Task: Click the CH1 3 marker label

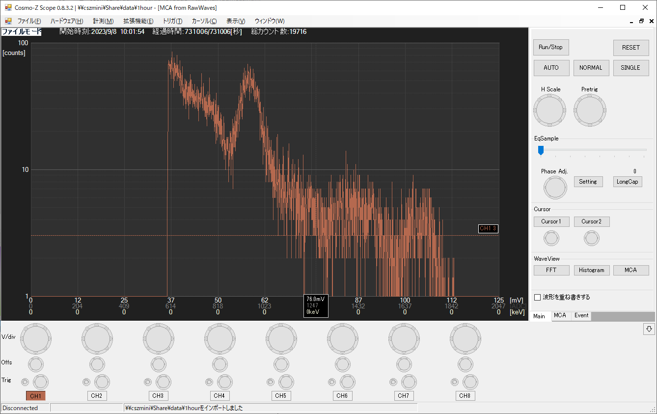Action: 488,228
